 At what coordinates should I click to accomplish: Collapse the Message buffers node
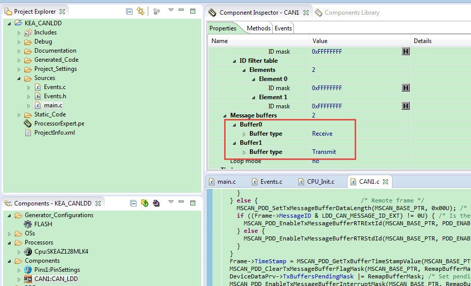coord(225,115)
